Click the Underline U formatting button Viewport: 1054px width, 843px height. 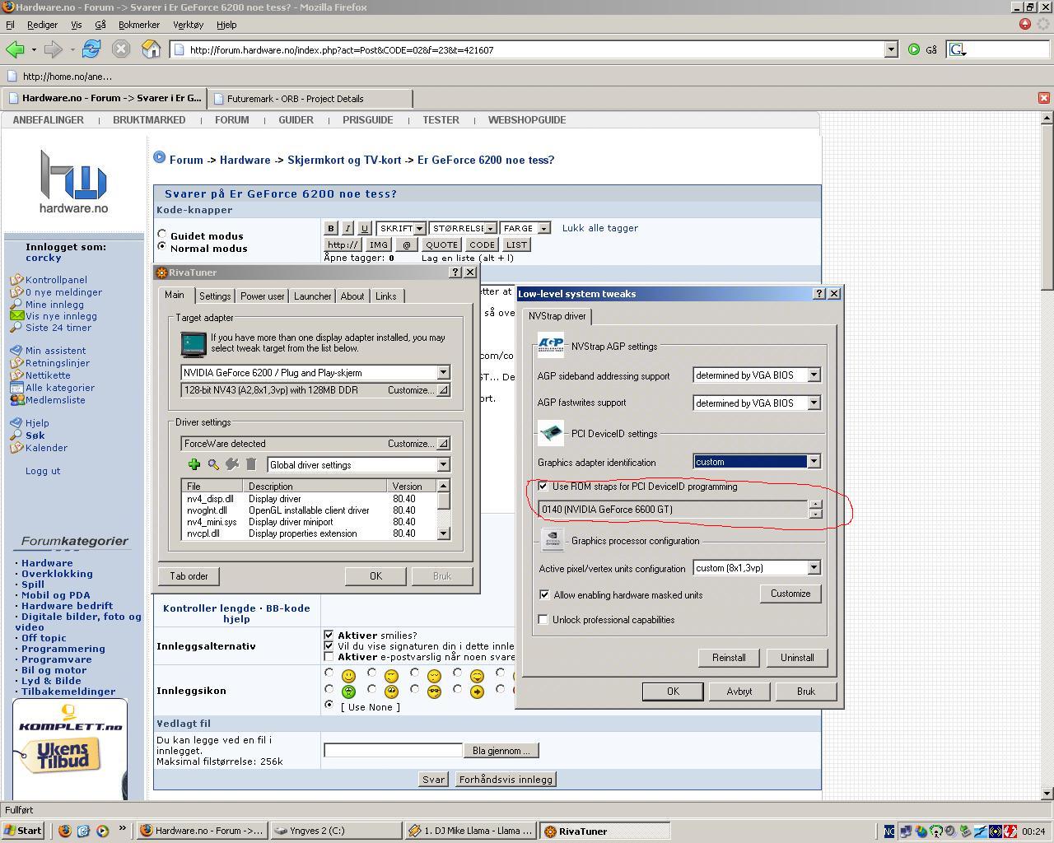click(x=364, y=228)
